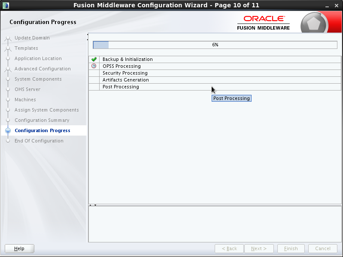
Task: Click inside the empty log message pane
Action: [215, 224]
